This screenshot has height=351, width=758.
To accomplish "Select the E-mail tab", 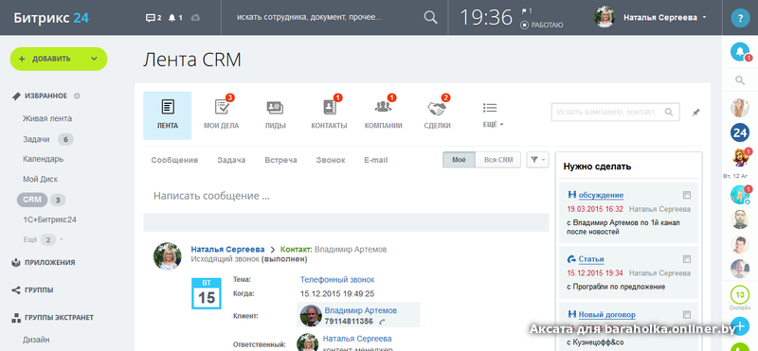I will click(375, 160).
